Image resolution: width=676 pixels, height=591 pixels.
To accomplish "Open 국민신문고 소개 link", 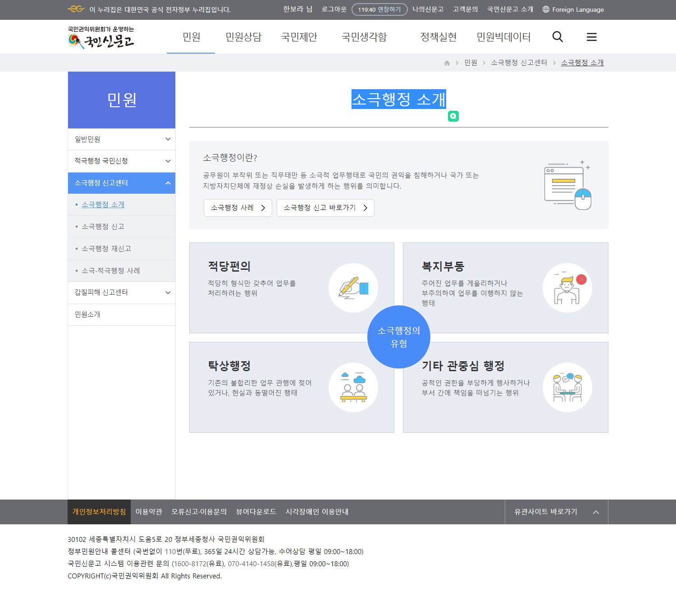I will [x=510, y=9].
